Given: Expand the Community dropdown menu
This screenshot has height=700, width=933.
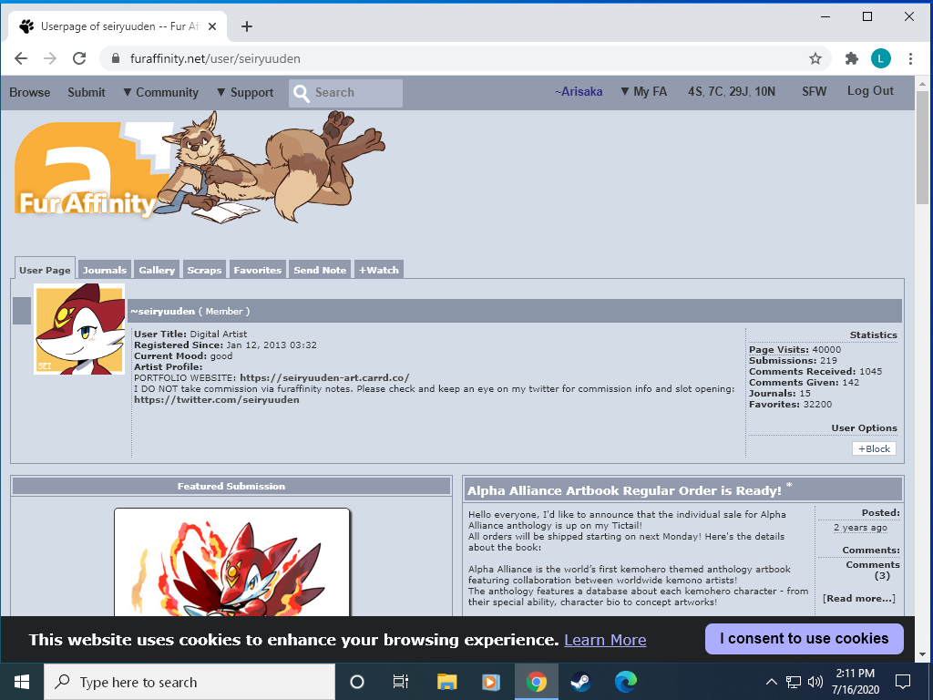Looking at the screenshot, I should click(x=160, y=93).
